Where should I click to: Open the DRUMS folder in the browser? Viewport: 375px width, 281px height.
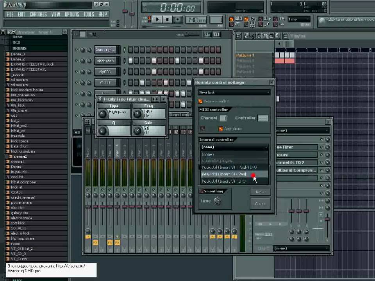pyautogui.click(x=20, y=48)
